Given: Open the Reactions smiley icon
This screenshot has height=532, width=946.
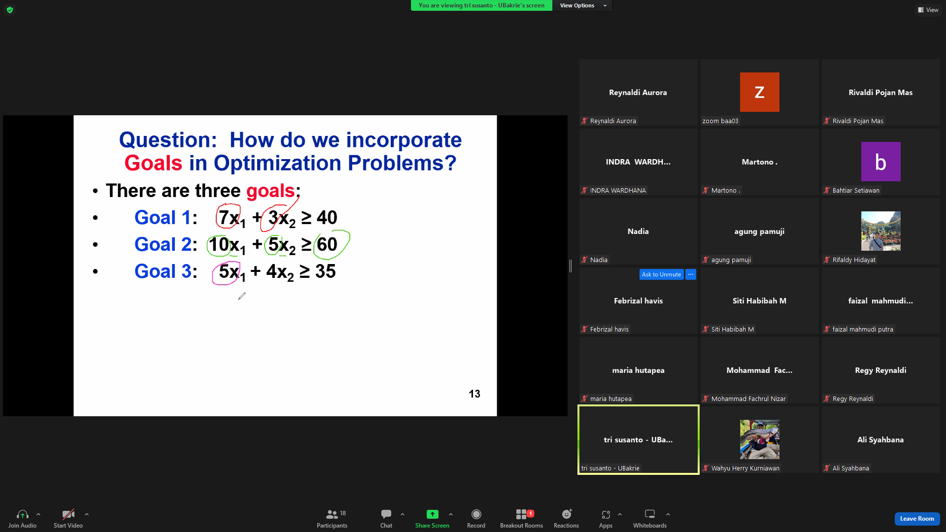Looking at the screenshot, I should pos(567,514).
